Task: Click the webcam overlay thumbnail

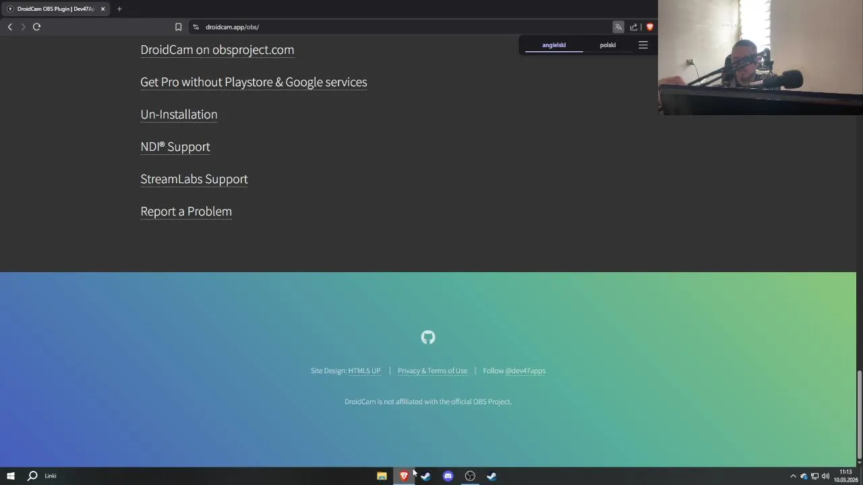Action: point(761,57)
